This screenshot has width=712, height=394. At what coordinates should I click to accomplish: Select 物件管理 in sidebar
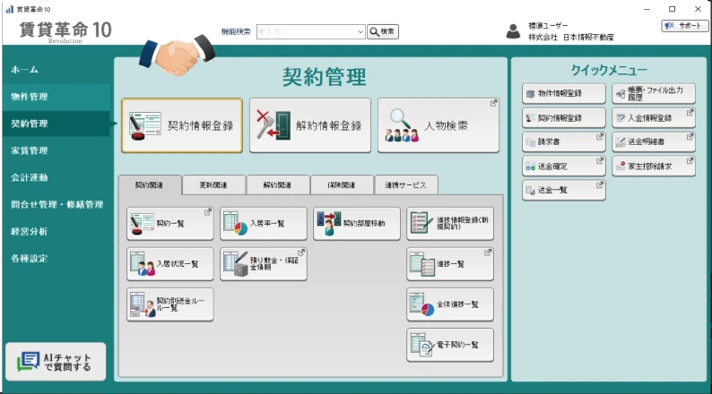click(x=56, y=97)
